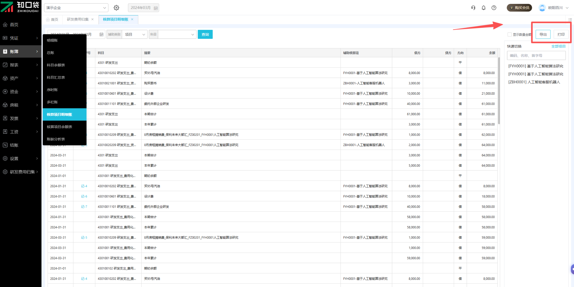Close the 核算项目明细账 tab
Viewport: 574px width, 287px height.
tap(132, 19)
